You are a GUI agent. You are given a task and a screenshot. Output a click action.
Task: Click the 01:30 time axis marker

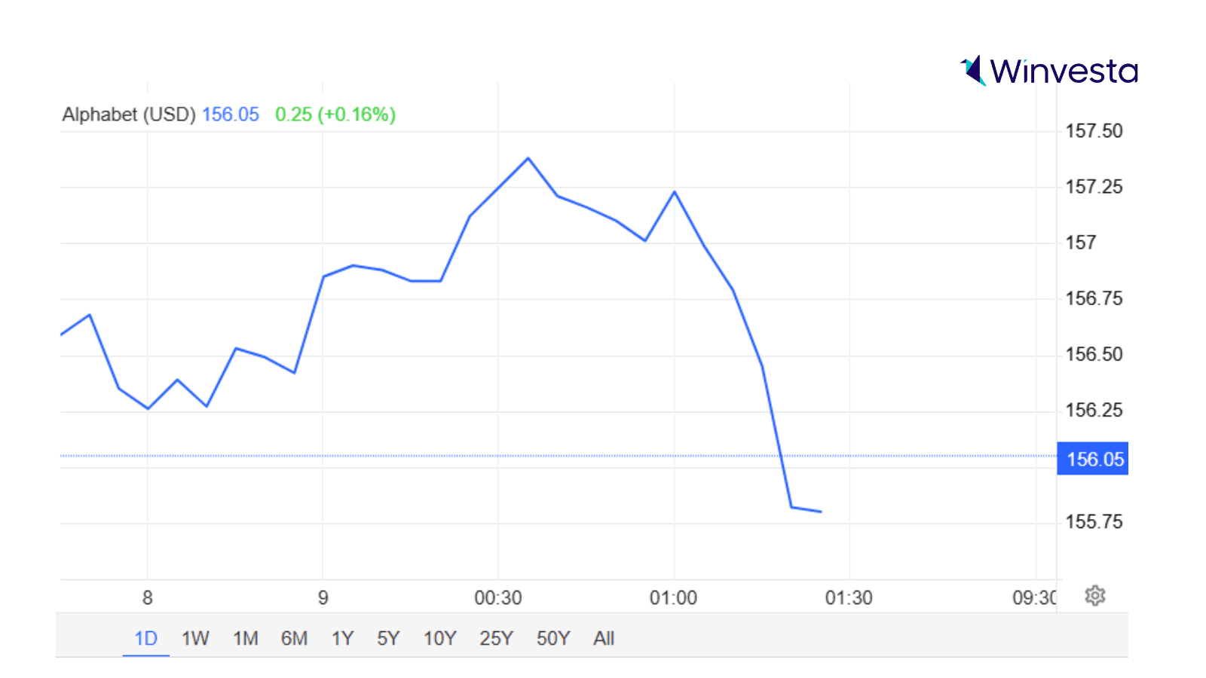(x=849, y=598)
